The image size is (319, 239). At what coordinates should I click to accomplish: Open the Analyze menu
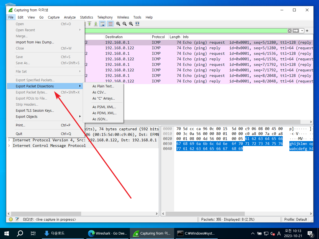pos(70,17)
